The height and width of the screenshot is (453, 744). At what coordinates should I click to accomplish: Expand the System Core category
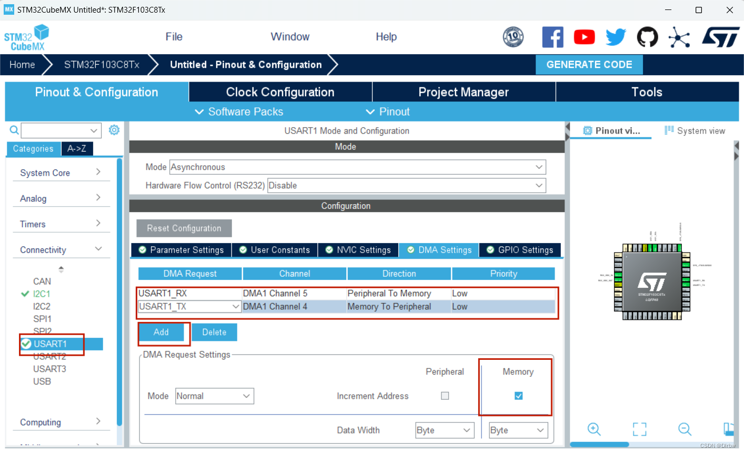click(61, 173)
